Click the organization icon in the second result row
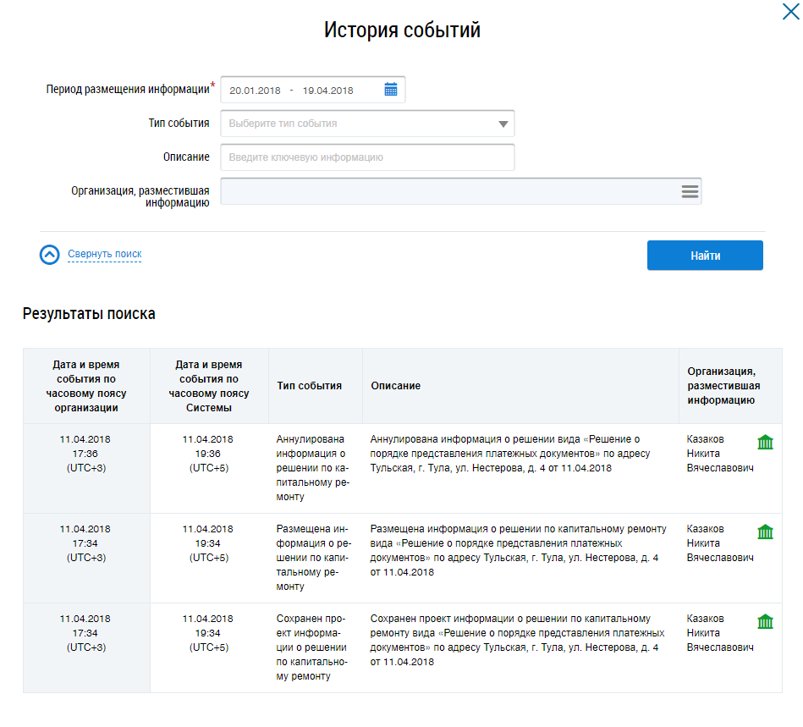 coord(765,532)
